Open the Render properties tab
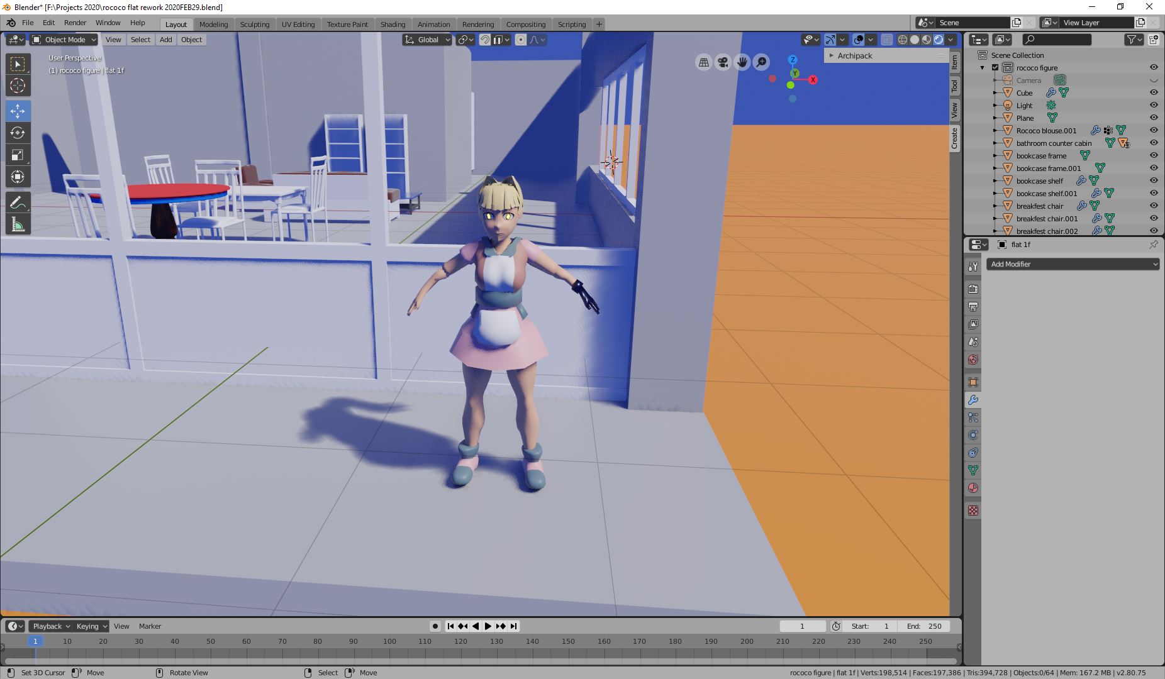This screenshot has width=1165, height=679. [973, 289]
